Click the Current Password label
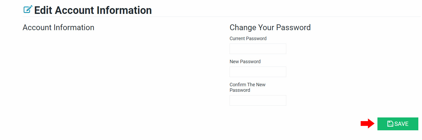Image resolution: width=422 pixels, height=140 pixels. [x=248, y=39]
